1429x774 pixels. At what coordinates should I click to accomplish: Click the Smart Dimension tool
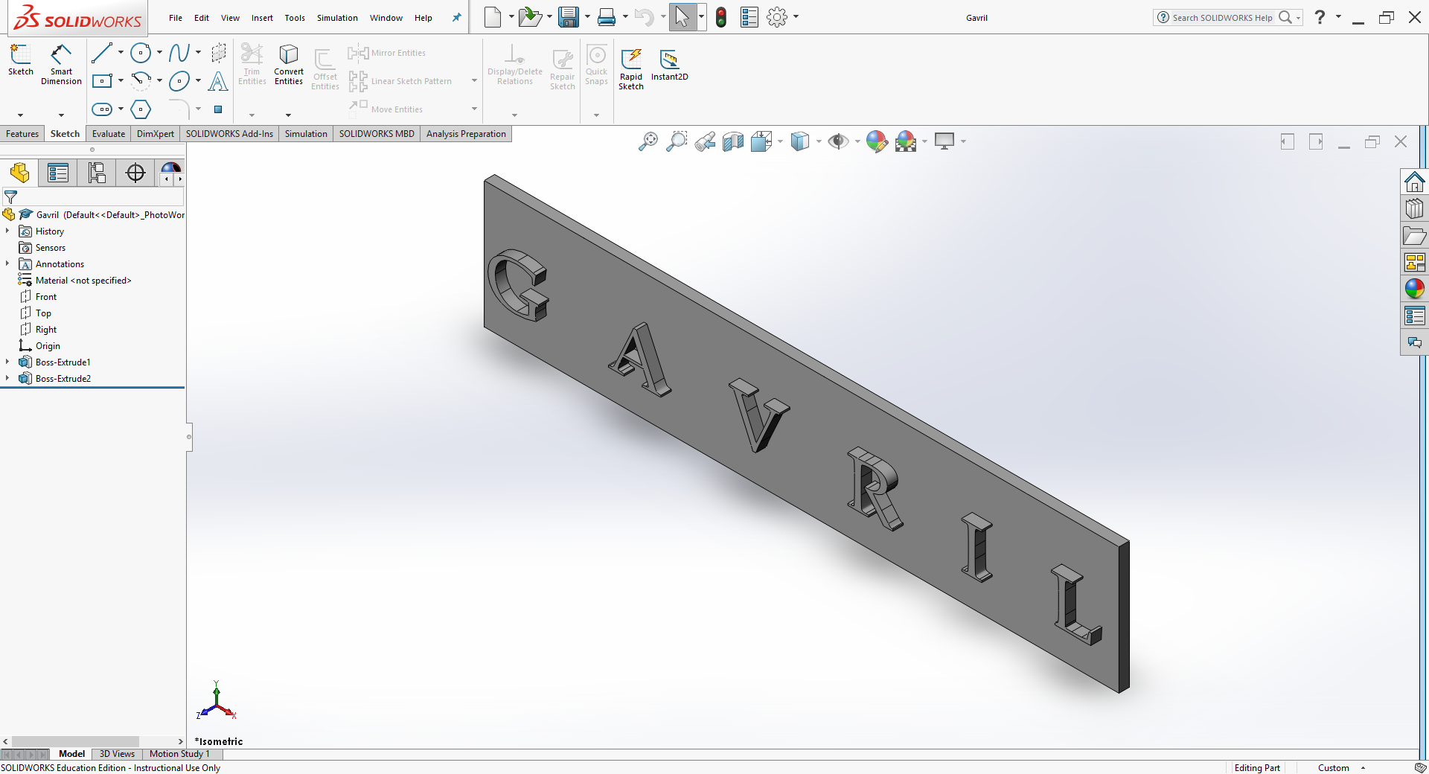(61, 64)
